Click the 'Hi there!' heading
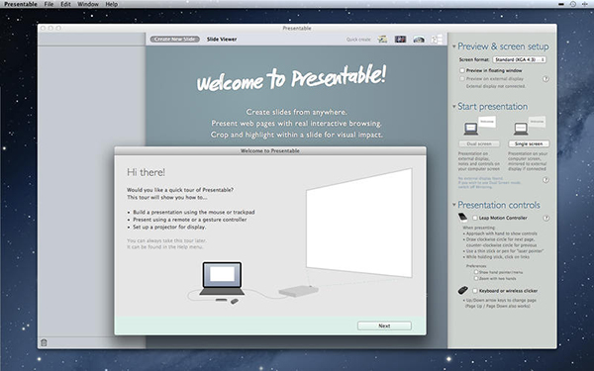 146,172
